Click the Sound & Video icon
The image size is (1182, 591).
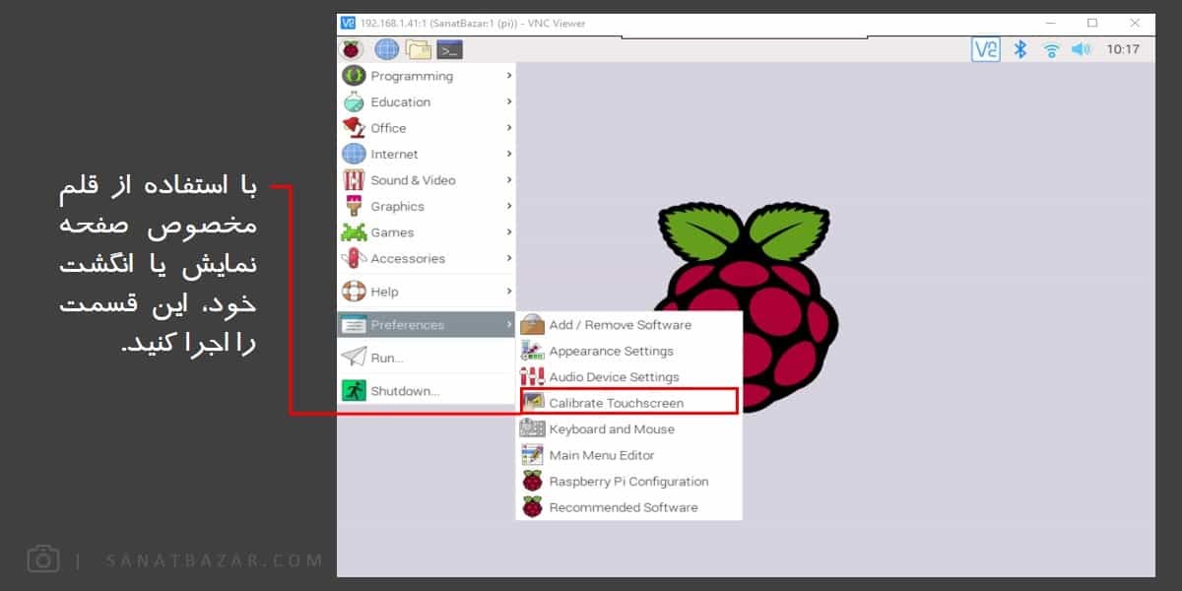coord(354,180)
